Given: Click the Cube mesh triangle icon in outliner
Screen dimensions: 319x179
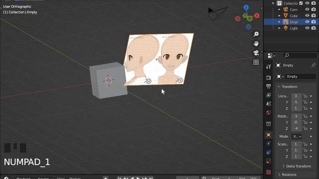Looking at the screenshot, I should coord(286,15).
